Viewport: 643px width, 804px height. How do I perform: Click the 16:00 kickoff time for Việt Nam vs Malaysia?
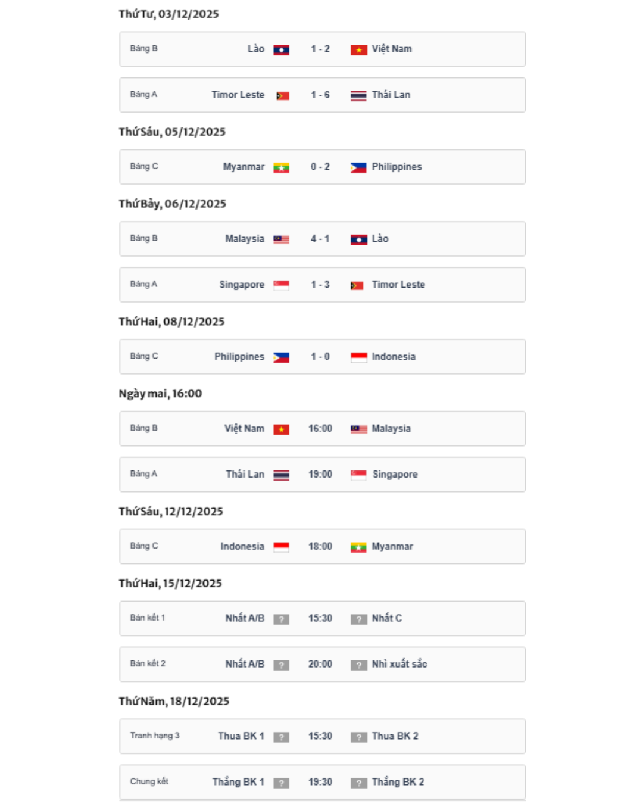[320, 429]
